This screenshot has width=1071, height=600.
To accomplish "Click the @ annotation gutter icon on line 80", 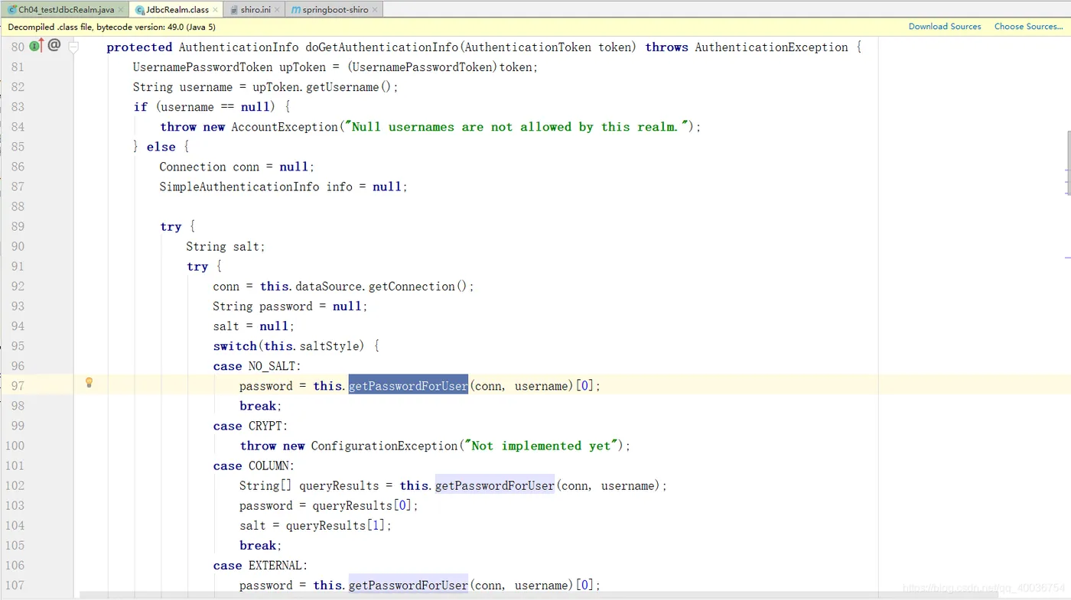I will 54,45.
